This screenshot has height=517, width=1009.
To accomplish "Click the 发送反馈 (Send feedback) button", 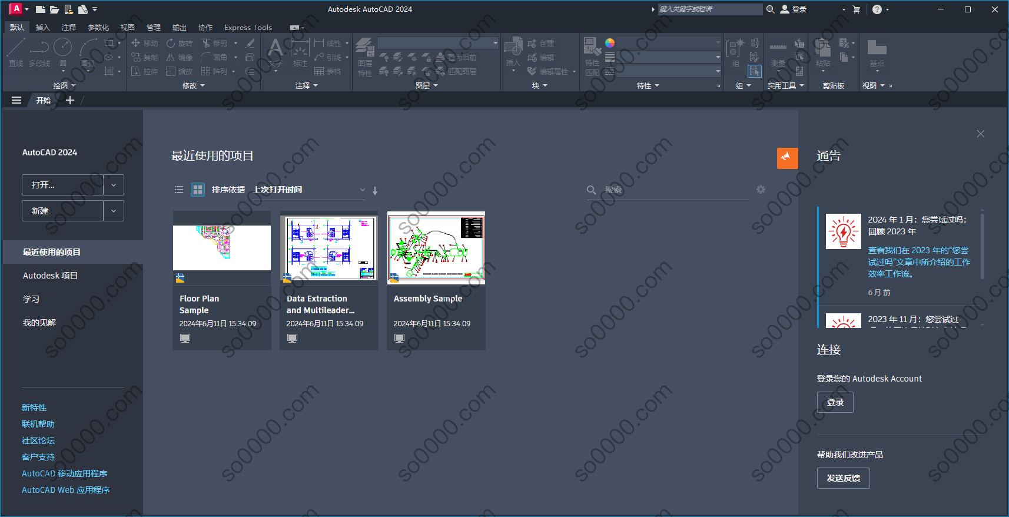I will click(x=843, y=478).
